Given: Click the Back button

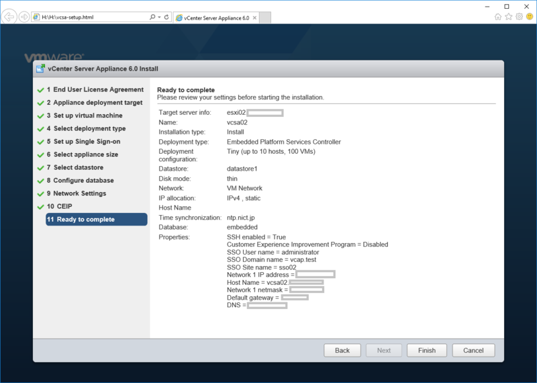Looking at the screenshot, I should (342, 351).
